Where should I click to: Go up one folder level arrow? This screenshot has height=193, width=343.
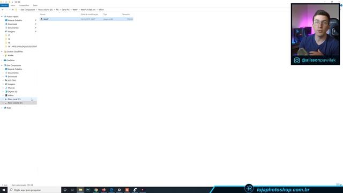click(13, 10)
